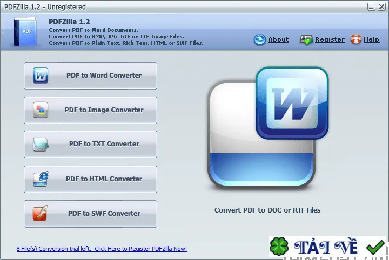The height and width of the screenshot is (260, 389).
Task: Start the PDF to SWF Converter
Action: tap(91, 214)
